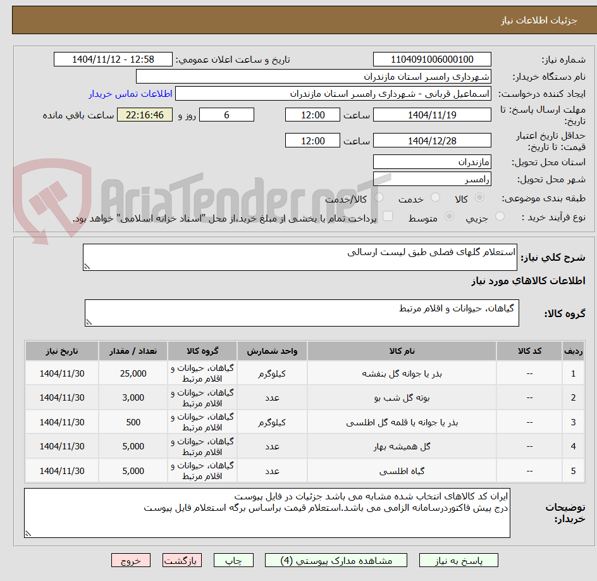Click the price validity date 1404/12/28
Viewport: 597px width, 581px height.
(x=432, y=141)
